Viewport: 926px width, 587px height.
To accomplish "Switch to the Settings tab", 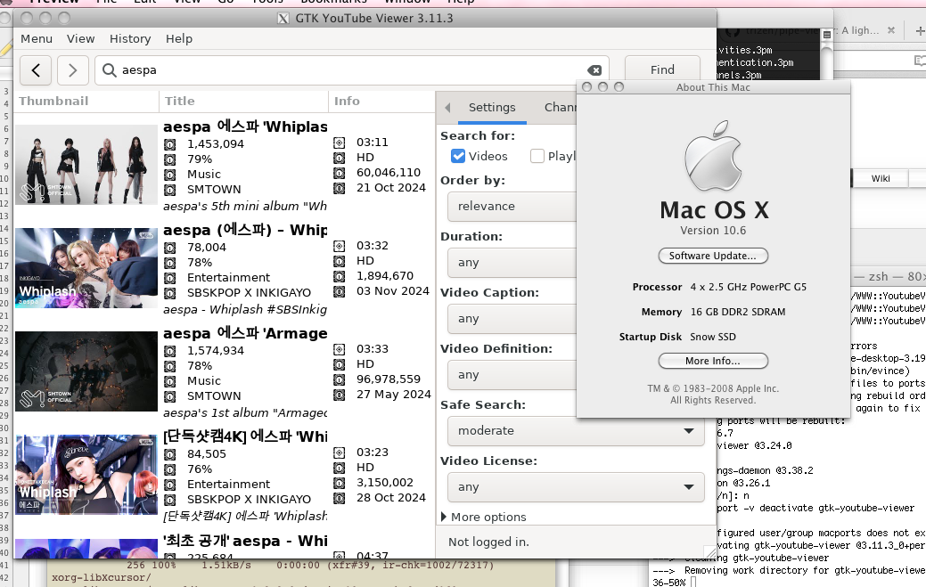I will 492,108.
